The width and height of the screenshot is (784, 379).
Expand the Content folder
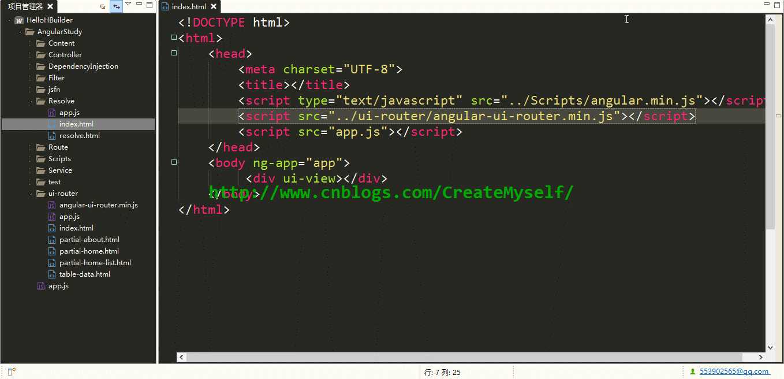tap(30, 43)
